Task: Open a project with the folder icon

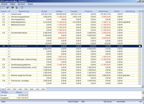Action: coord(7,7)
